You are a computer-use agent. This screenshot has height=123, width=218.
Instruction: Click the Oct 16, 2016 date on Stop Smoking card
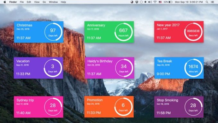pyautogui.click(x=163, y=104)
